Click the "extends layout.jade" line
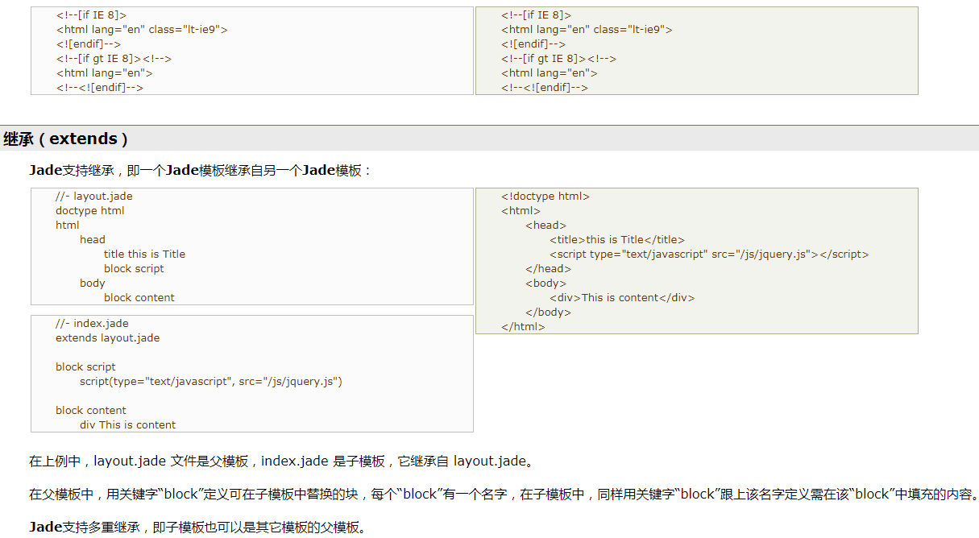 click(x=108, y=337)
